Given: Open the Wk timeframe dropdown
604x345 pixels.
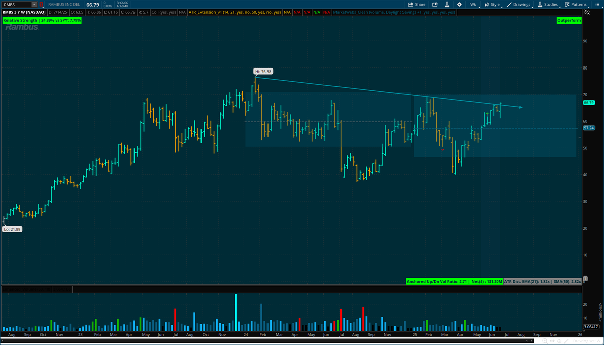Looking at the screenshot, I should (473, 4).
